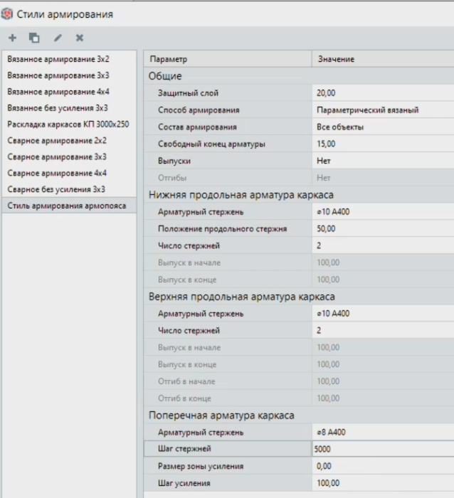
Task: Select style Сварное армирование 4x4
Action: (69, 173)
